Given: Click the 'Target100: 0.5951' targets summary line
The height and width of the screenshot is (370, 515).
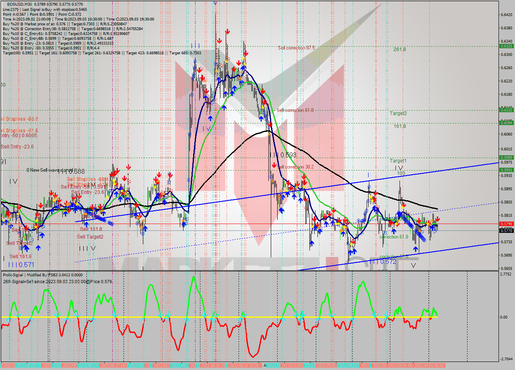Looking at the screenshot, I should click(102, 53).
